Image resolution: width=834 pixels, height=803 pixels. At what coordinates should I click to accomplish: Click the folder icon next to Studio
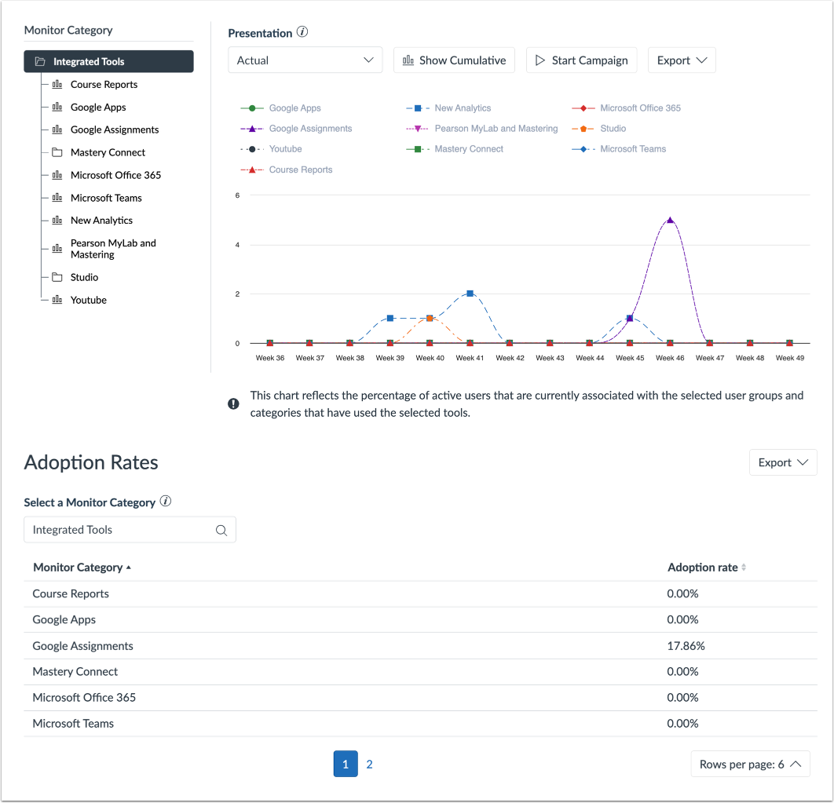point(56,276)
